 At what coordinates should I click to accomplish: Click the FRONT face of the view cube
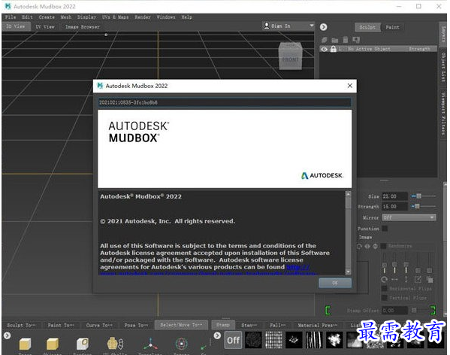point(291,59)
